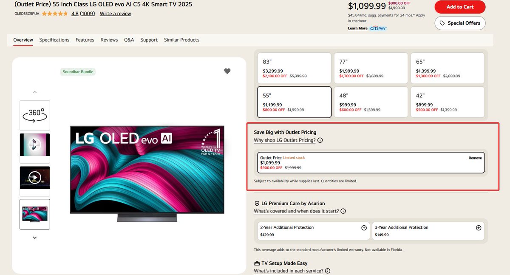The image size is (510, 275).
Task: Click shield icon next to LG Premium Care
Action: pos(257,204)
